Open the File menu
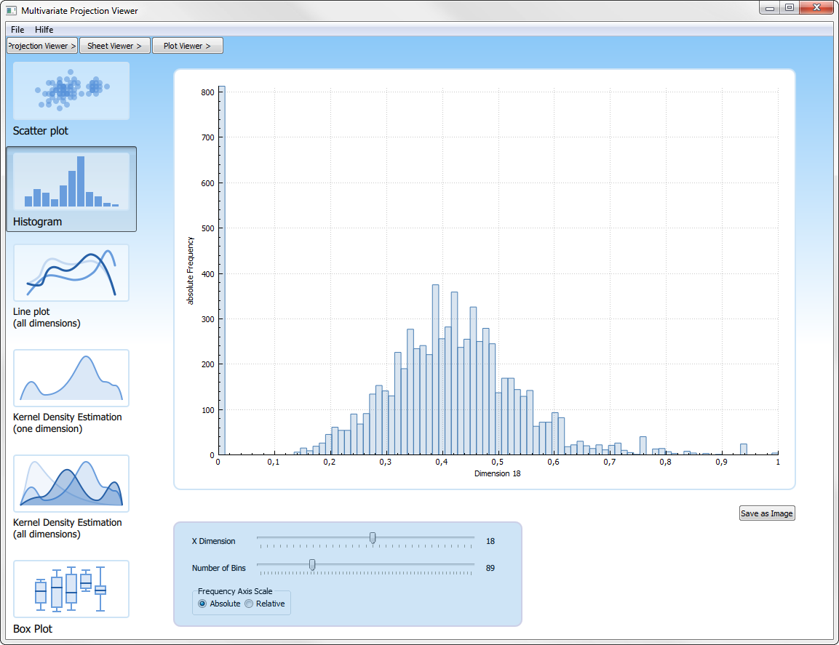The width and height of the screenshot is (839, 645). click(x=17, y=30)
